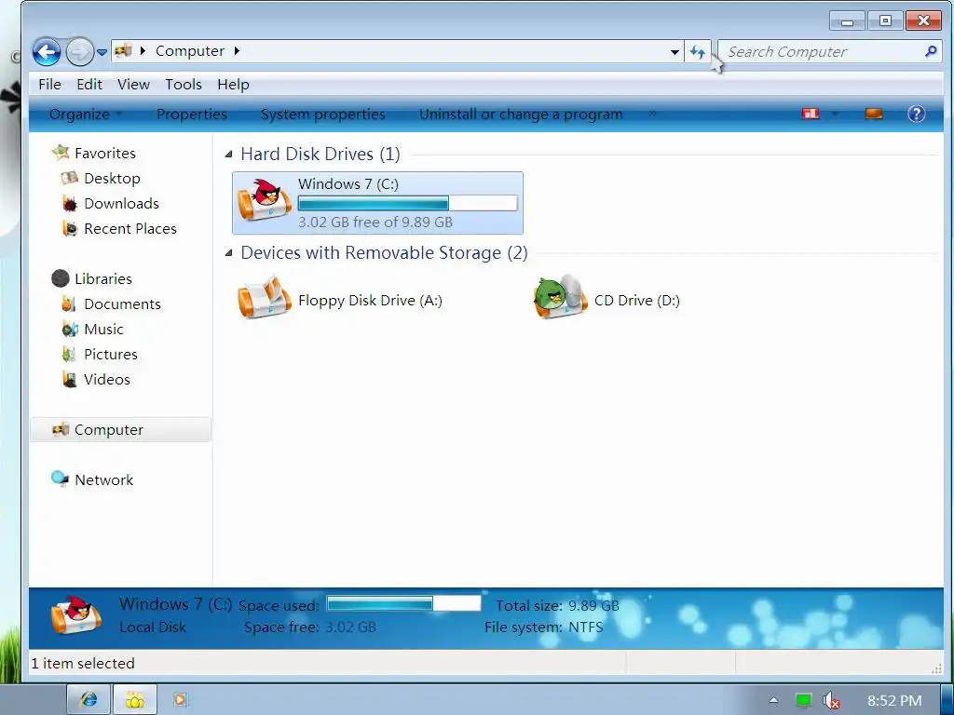Click the Libraries icon in the sidebar
This screenshot has width=954, height=715.
(61, 278)
